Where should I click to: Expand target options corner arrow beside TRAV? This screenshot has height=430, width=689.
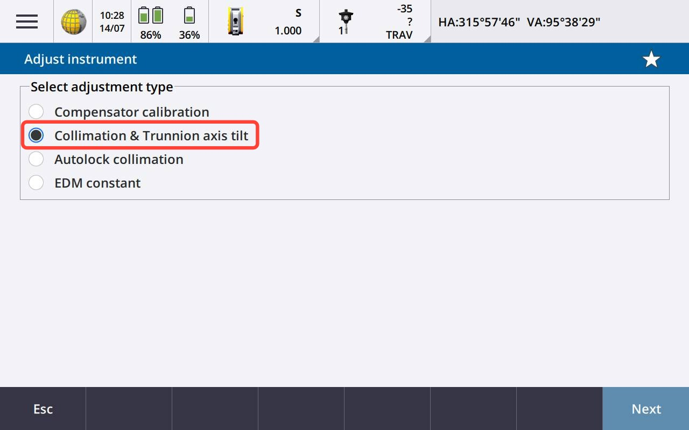coord(426,39)
